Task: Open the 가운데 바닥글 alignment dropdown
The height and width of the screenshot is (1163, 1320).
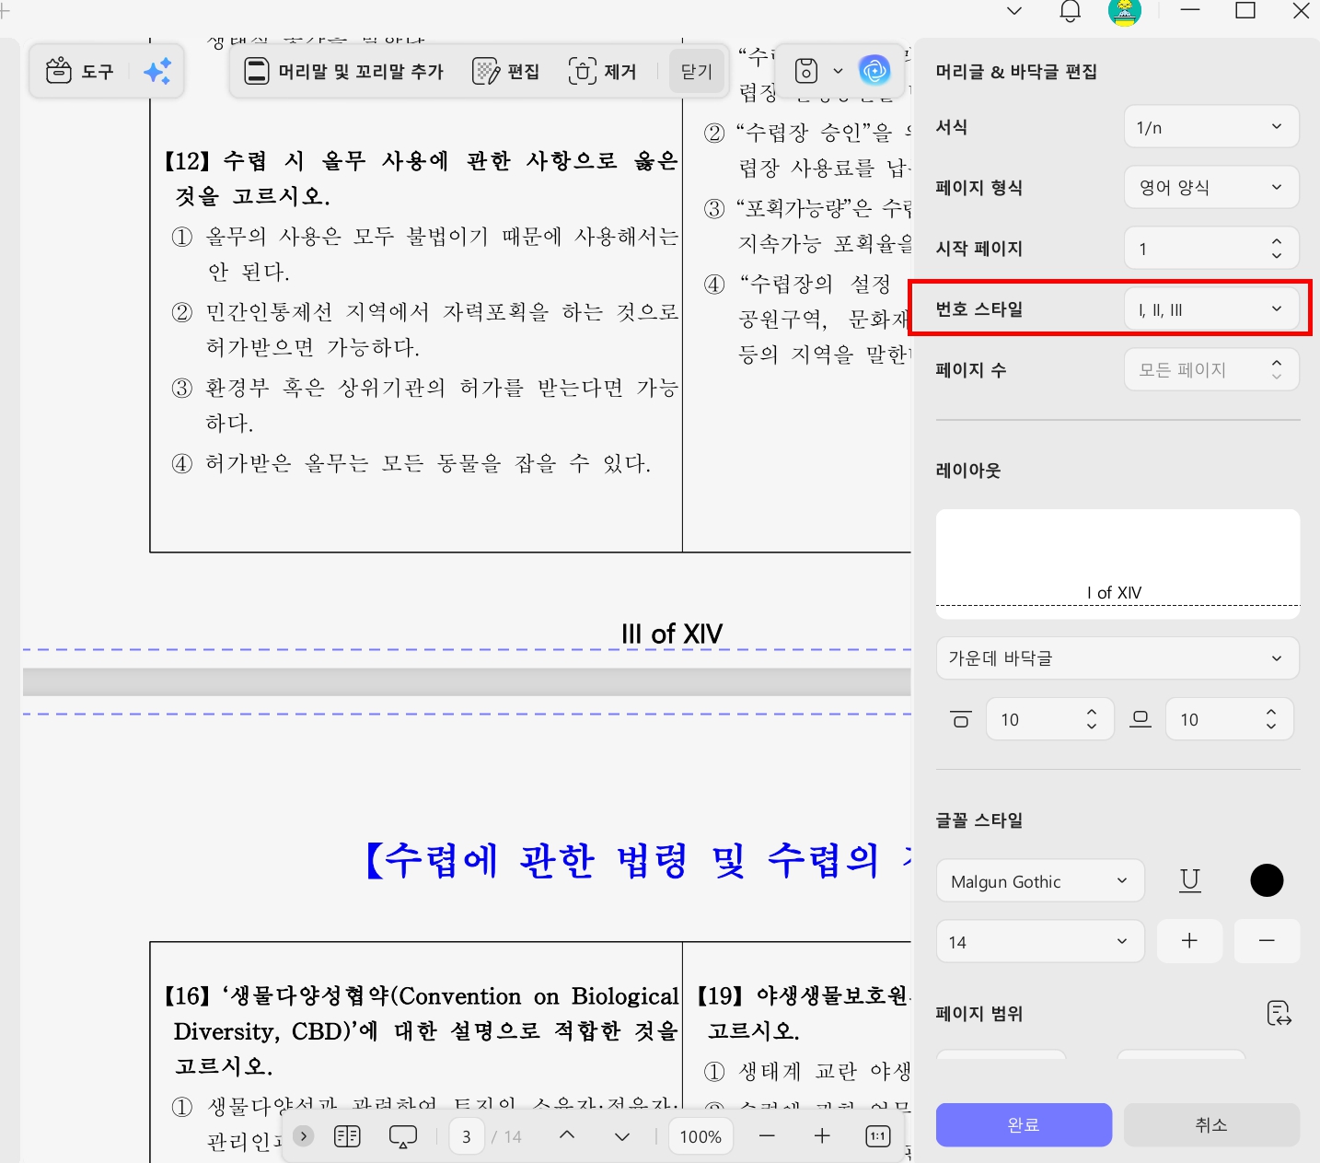Action: coord(1117,658)
